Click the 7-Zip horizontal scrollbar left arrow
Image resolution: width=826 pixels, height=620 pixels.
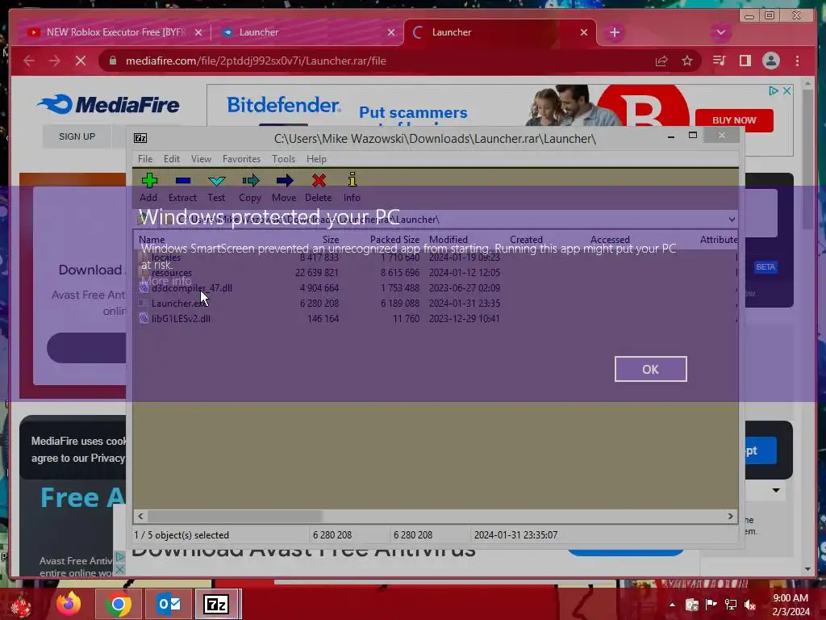click(140, 516)
